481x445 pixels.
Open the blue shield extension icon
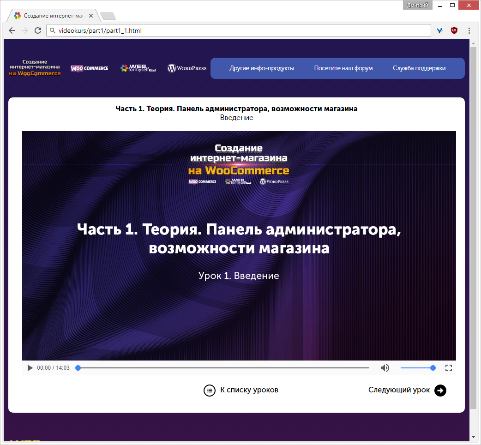click(439, 30)
